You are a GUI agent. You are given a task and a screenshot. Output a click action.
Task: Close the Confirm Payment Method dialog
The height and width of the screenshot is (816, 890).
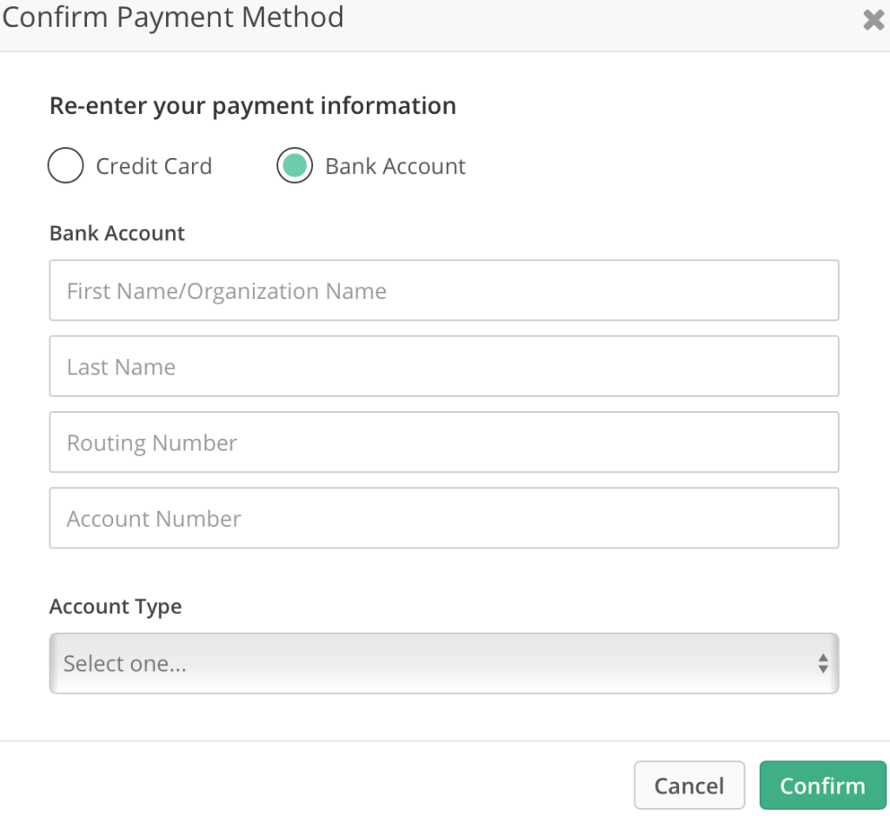pos(873,21)
